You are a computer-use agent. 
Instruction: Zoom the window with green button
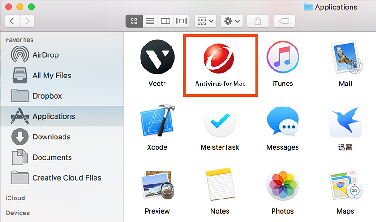point(31,7)
